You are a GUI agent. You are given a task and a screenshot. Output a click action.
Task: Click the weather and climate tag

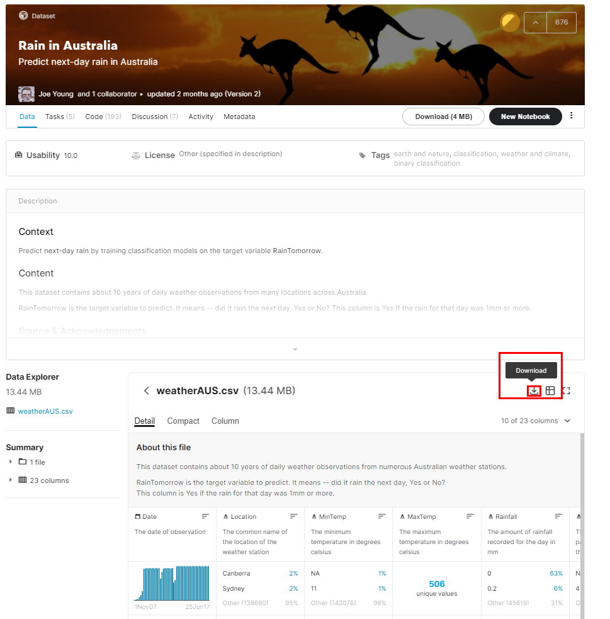534,154
